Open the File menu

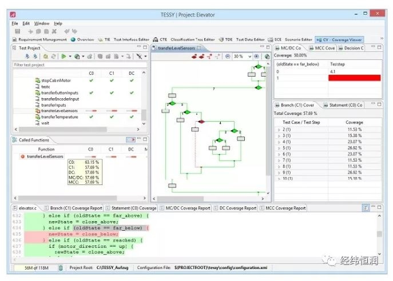tap(15, 23)
